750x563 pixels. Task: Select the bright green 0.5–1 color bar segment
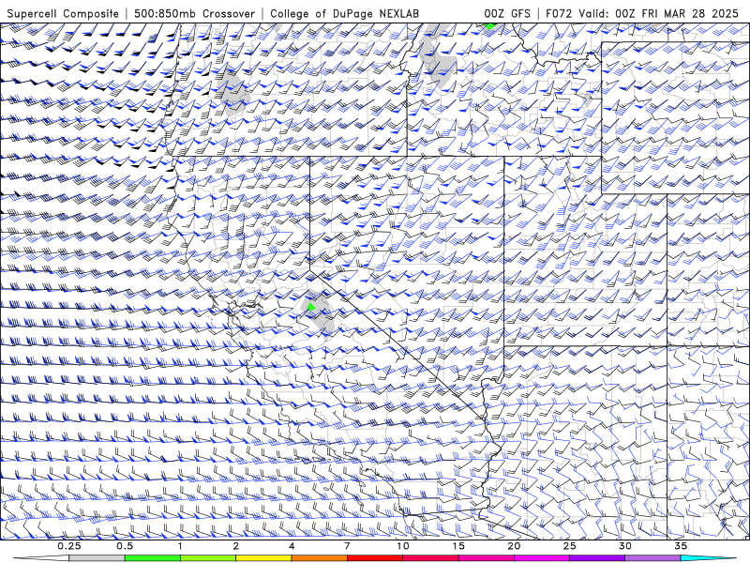[x=153, y=558]
